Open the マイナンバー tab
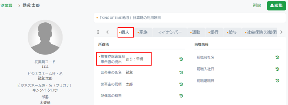This screenshot has width=288, height=105. 169,32
